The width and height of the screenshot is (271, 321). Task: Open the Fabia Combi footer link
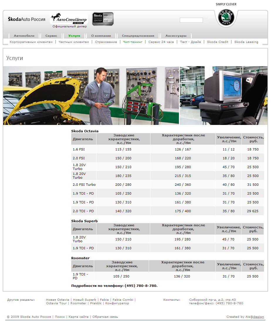click(123, 300)
